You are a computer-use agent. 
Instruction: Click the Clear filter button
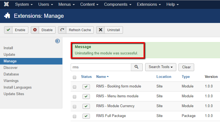(186, 67)
